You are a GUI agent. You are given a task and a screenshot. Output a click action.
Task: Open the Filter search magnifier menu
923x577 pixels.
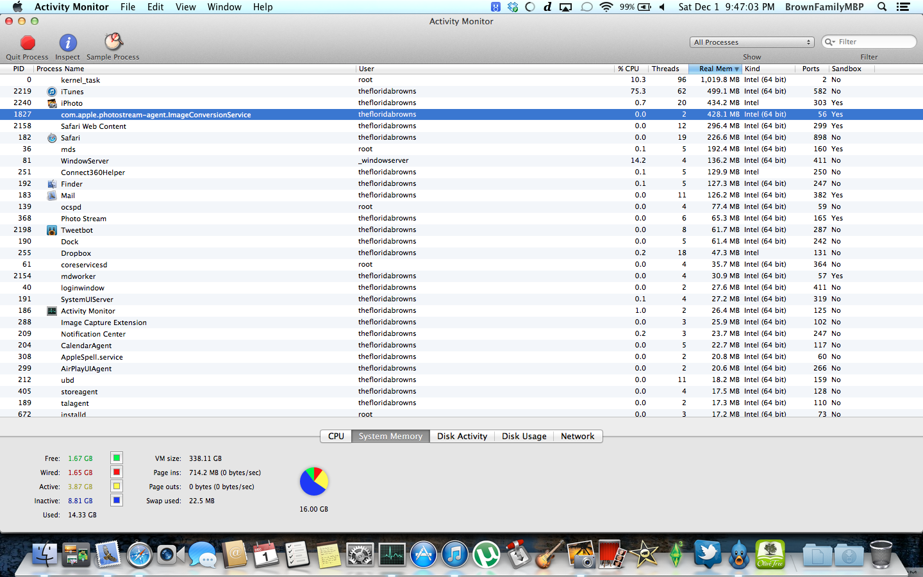[x=830, y=42]
